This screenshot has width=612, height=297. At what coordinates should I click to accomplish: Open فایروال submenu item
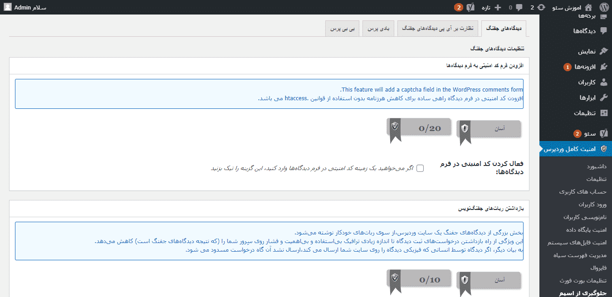tap(598, 268)
